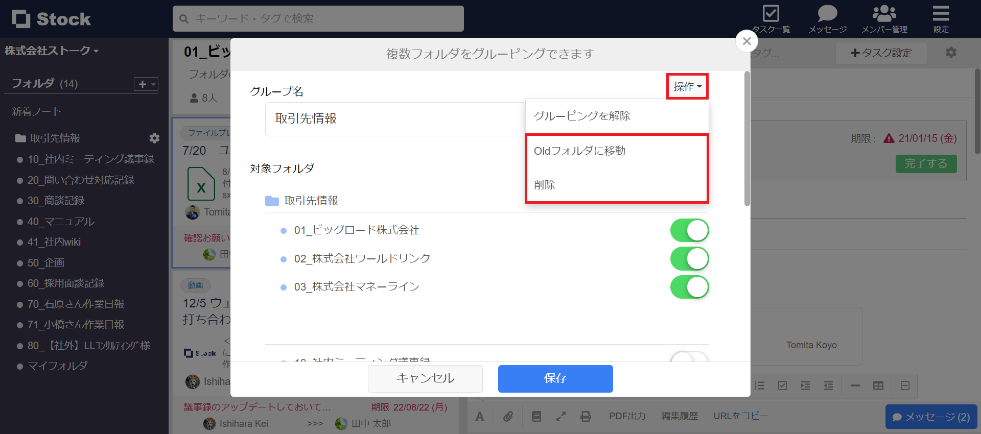The height and width of the screenshot is (434, 981).
Task: Expand the 株式会社ストーク team dropdown
Action: (52, 51)
